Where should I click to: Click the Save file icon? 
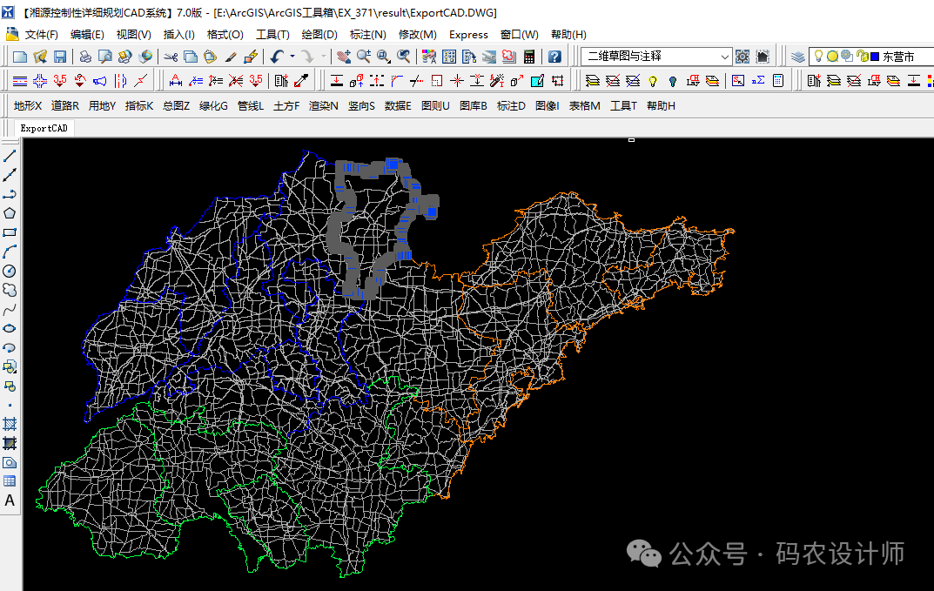[60, 57]
